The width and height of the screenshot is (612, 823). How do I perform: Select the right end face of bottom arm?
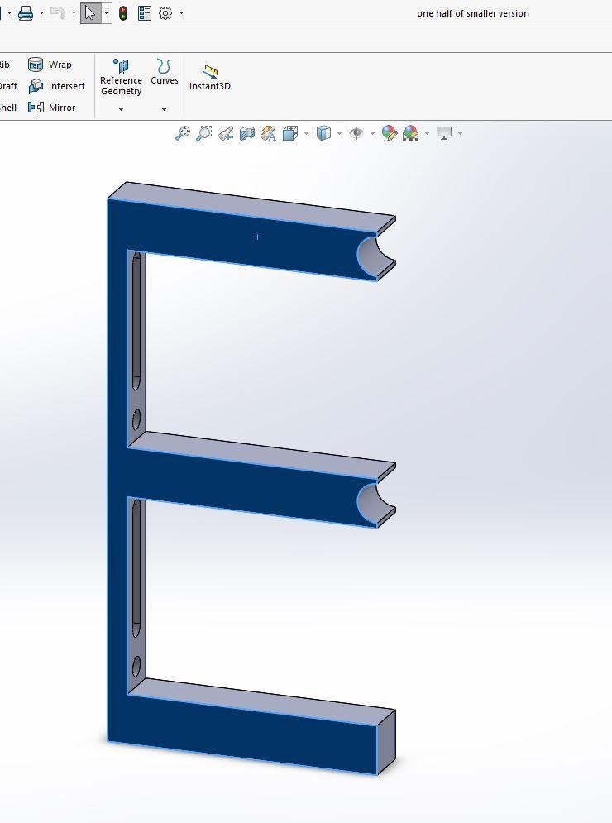click(x=386, y=742)
